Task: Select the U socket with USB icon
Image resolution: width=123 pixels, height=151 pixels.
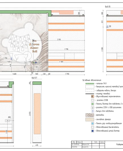Action: (93, 108)
